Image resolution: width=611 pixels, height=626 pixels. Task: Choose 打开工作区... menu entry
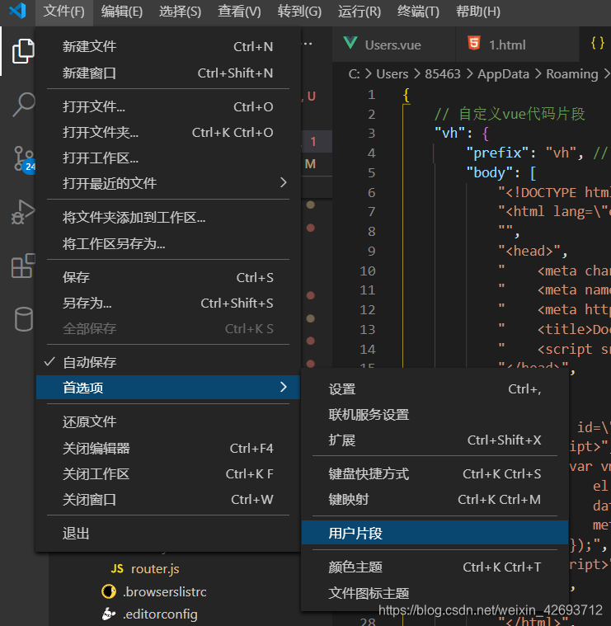click(x=168, y=158)
